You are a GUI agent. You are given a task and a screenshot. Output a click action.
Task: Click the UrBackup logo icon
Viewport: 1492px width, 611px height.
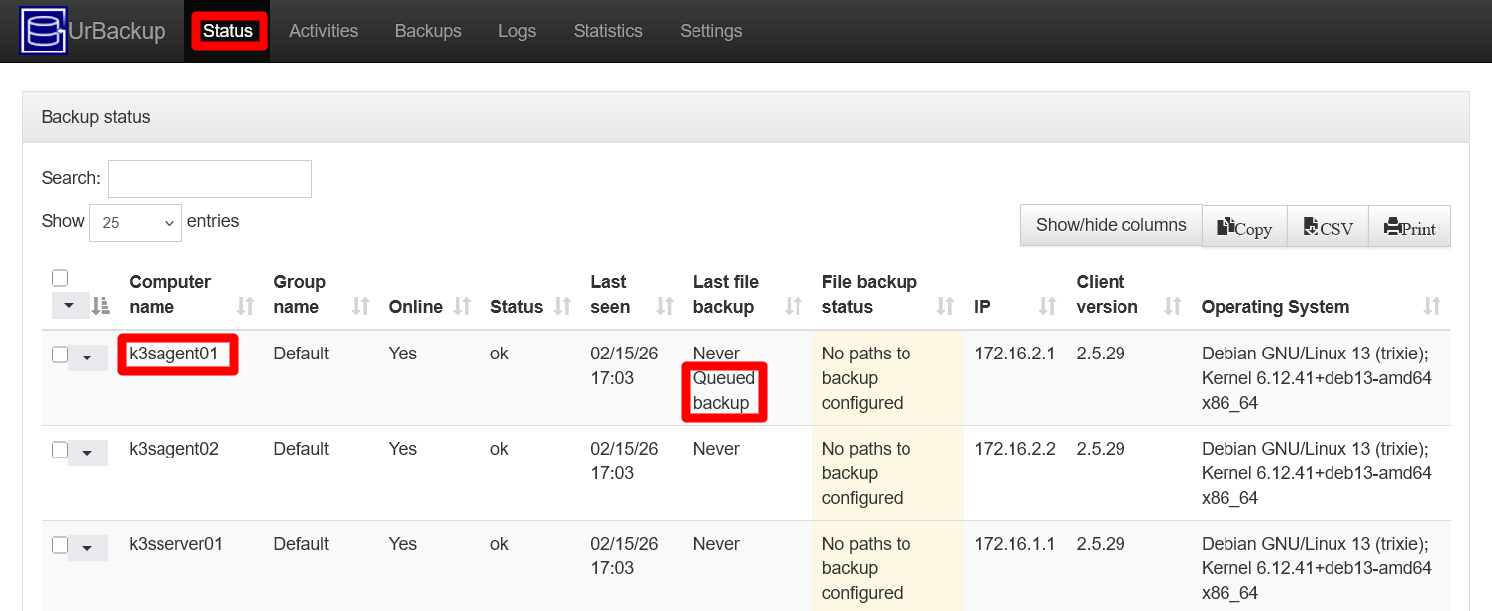(44, 31)
